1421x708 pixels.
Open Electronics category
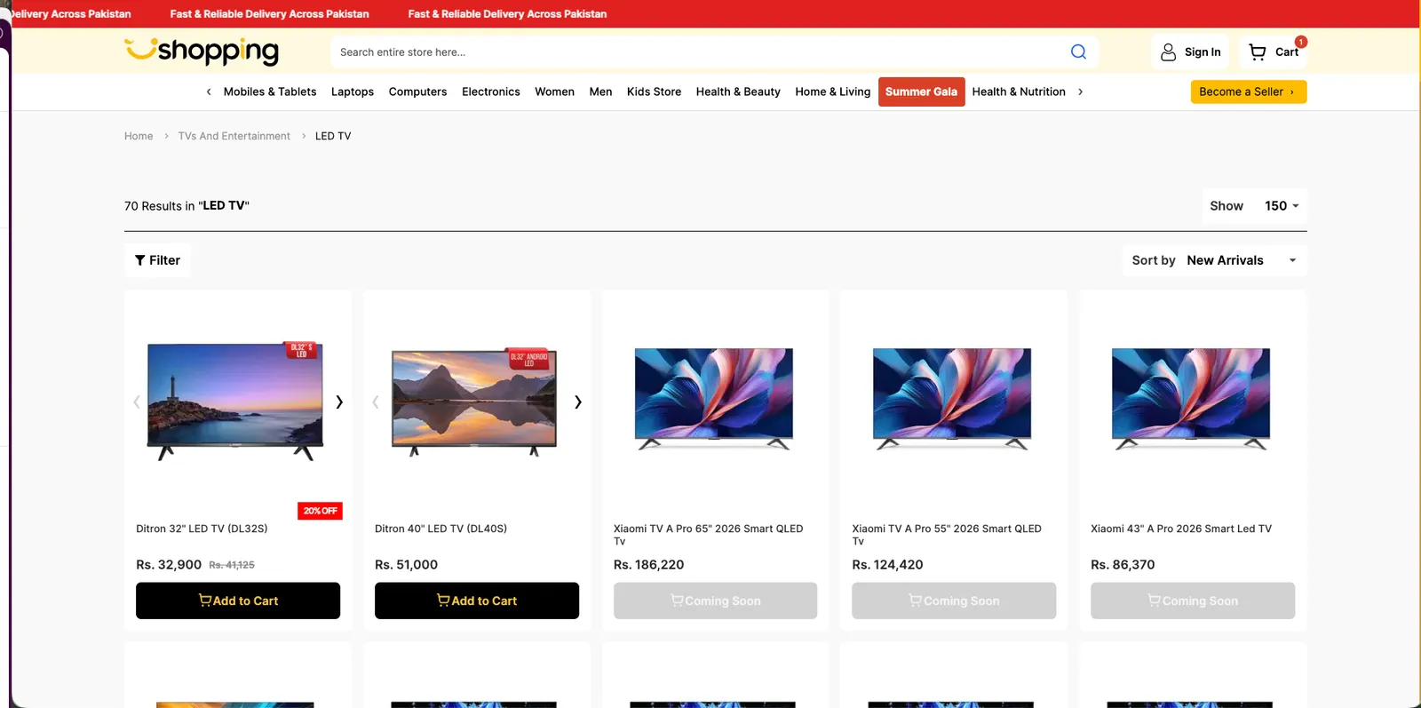click(x=491, y=91)
